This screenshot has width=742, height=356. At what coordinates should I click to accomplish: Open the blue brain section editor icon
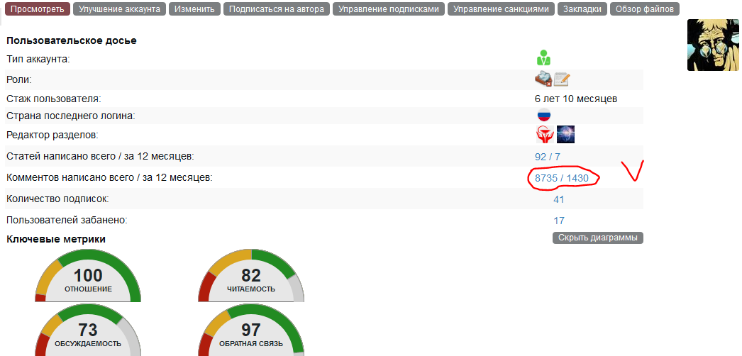[565, 135]
